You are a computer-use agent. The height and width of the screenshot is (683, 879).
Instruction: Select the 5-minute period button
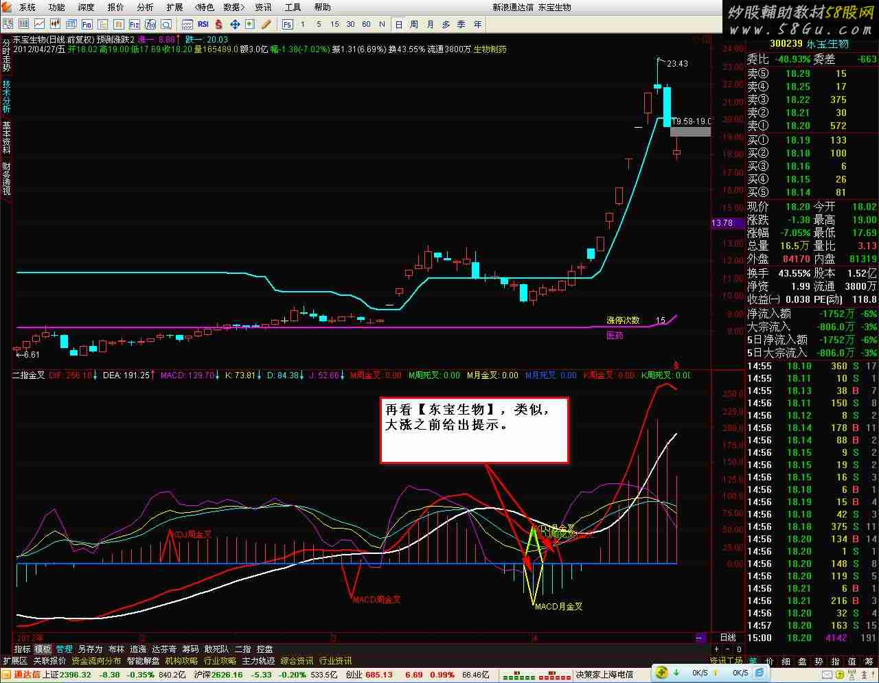pos(319,24)
